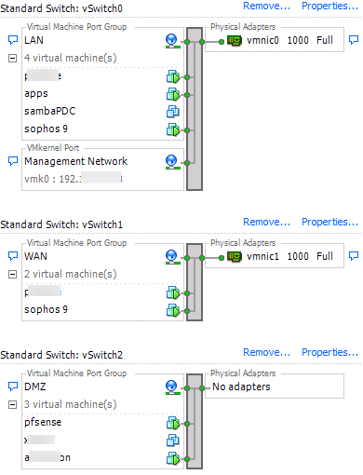Select the pfsense virtual machine name

[x=43, y=422]
